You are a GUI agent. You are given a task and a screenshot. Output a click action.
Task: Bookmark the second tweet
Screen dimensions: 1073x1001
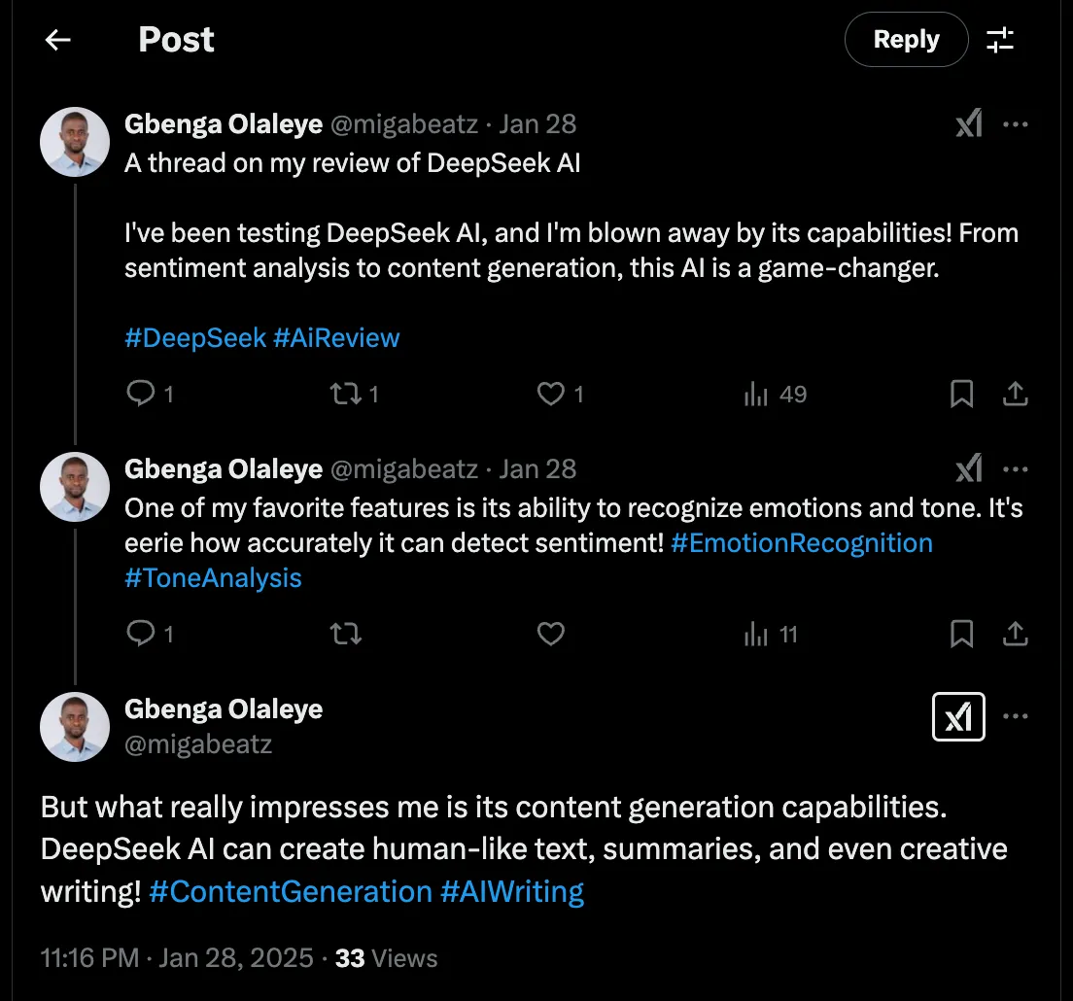click(x=962, y=634)
